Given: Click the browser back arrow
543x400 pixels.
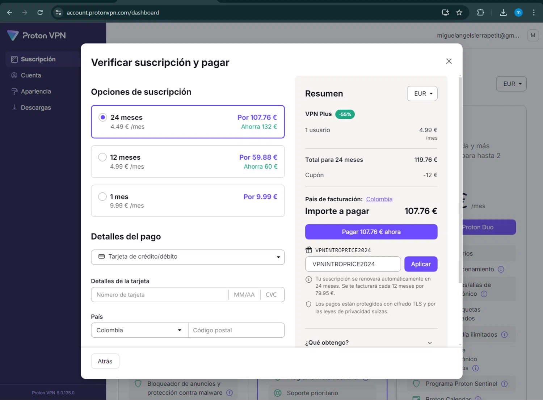Looking at the screenshot, I should coord(10,12).
